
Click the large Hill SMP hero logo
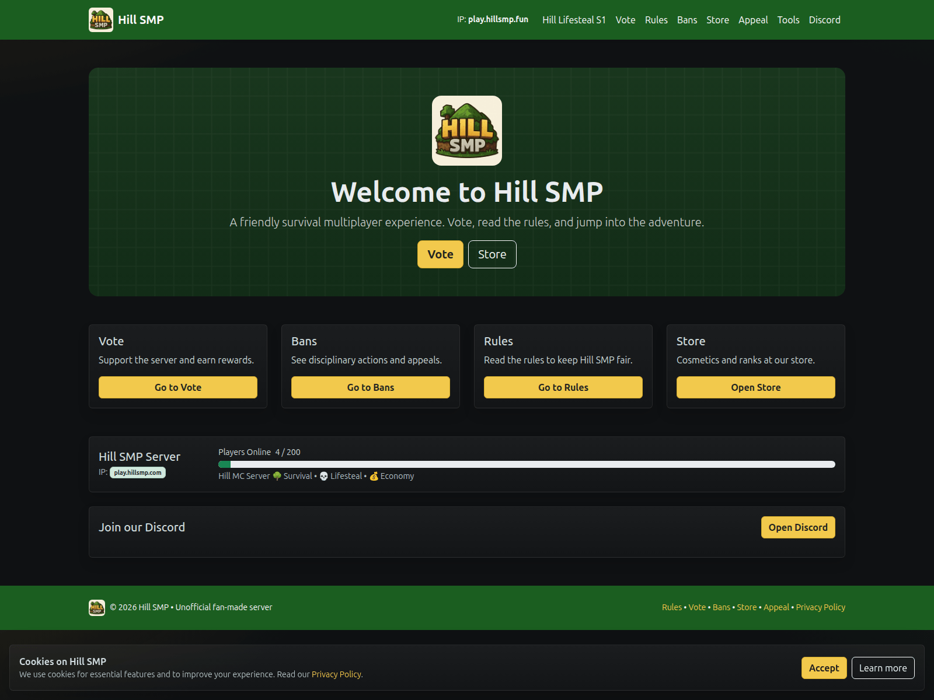pyautogui.click(x=467, y=131)
